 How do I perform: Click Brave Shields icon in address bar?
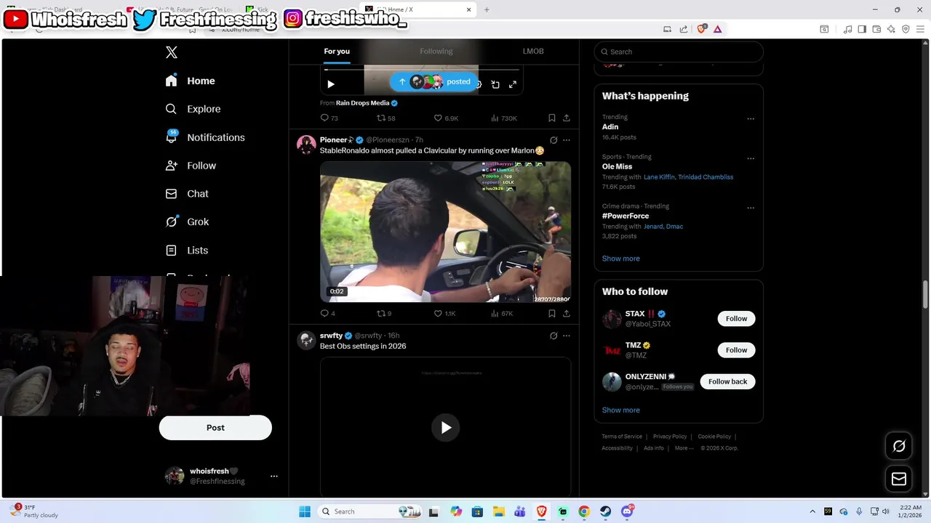702,29
